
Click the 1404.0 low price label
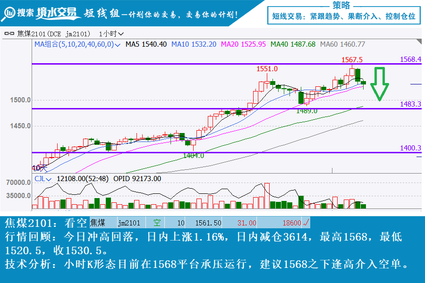point(194,155)
